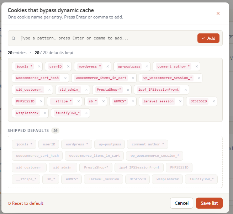Focus the pattern input field

point(108,38)
